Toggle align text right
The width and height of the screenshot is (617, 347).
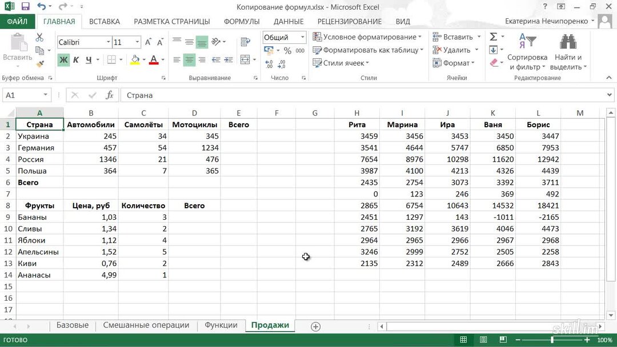(x=202, y=60)
